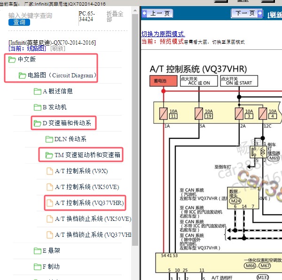
Task: Click the [刷新] link in blue toolbar
Action: pyautogui.click(x=274, y=15)
